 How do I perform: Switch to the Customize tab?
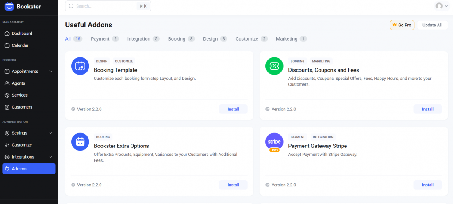click(252, 39)
